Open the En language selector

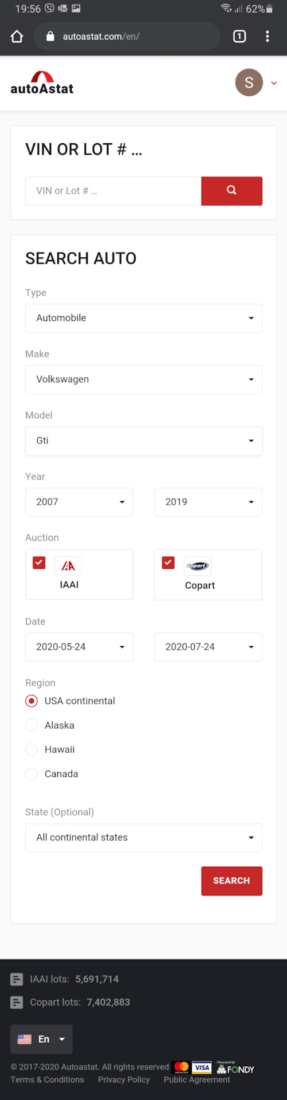(41, 1039)
